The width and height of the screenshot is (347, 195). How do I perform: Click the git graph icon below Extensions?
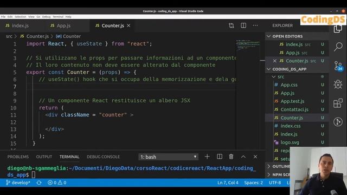click(338, 121)
